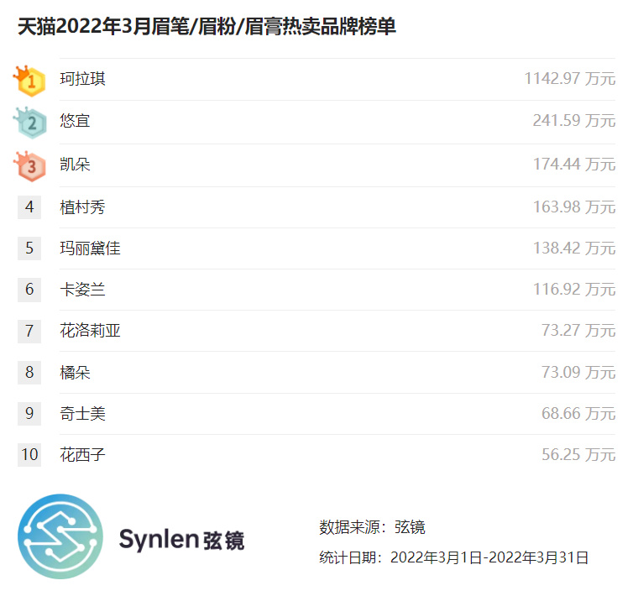Click the rank 6 number box

tap(29, 290)
